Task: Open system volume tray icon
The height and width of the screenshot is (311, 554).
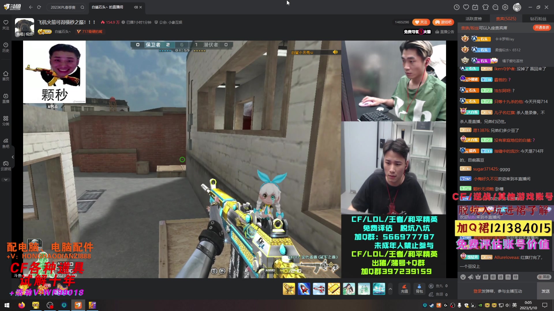Action: 508,305
